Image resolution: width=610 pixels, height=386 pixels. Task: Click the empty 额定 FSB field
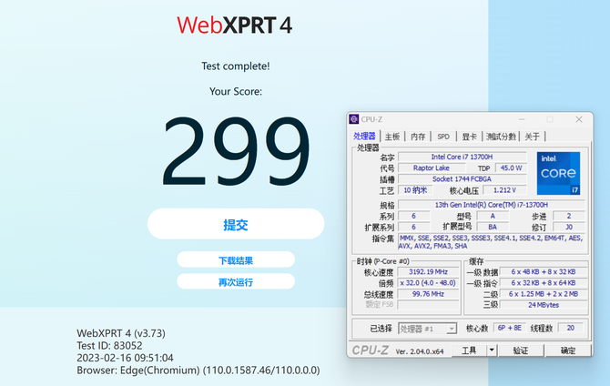(x=428, y=305)
